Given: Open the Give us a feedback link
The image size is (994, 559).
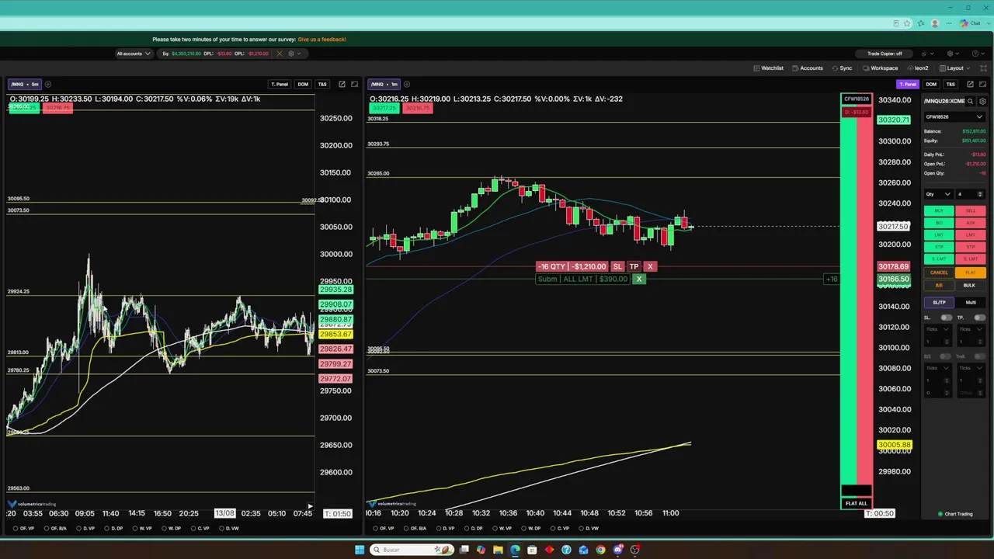Looking at the screenshot, I should click(x=321, y=40).
